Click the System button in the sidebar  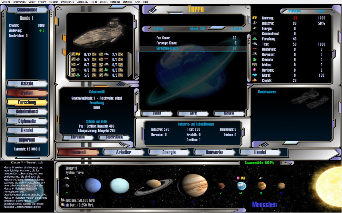pos(27,93)
